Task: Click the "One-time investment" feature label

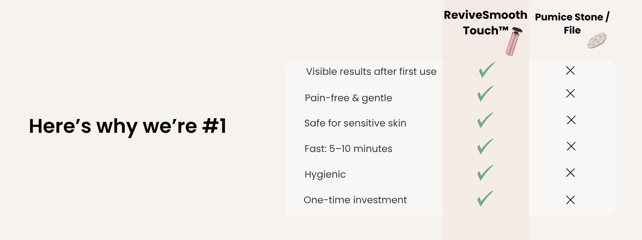Action: tap(355, 200)
